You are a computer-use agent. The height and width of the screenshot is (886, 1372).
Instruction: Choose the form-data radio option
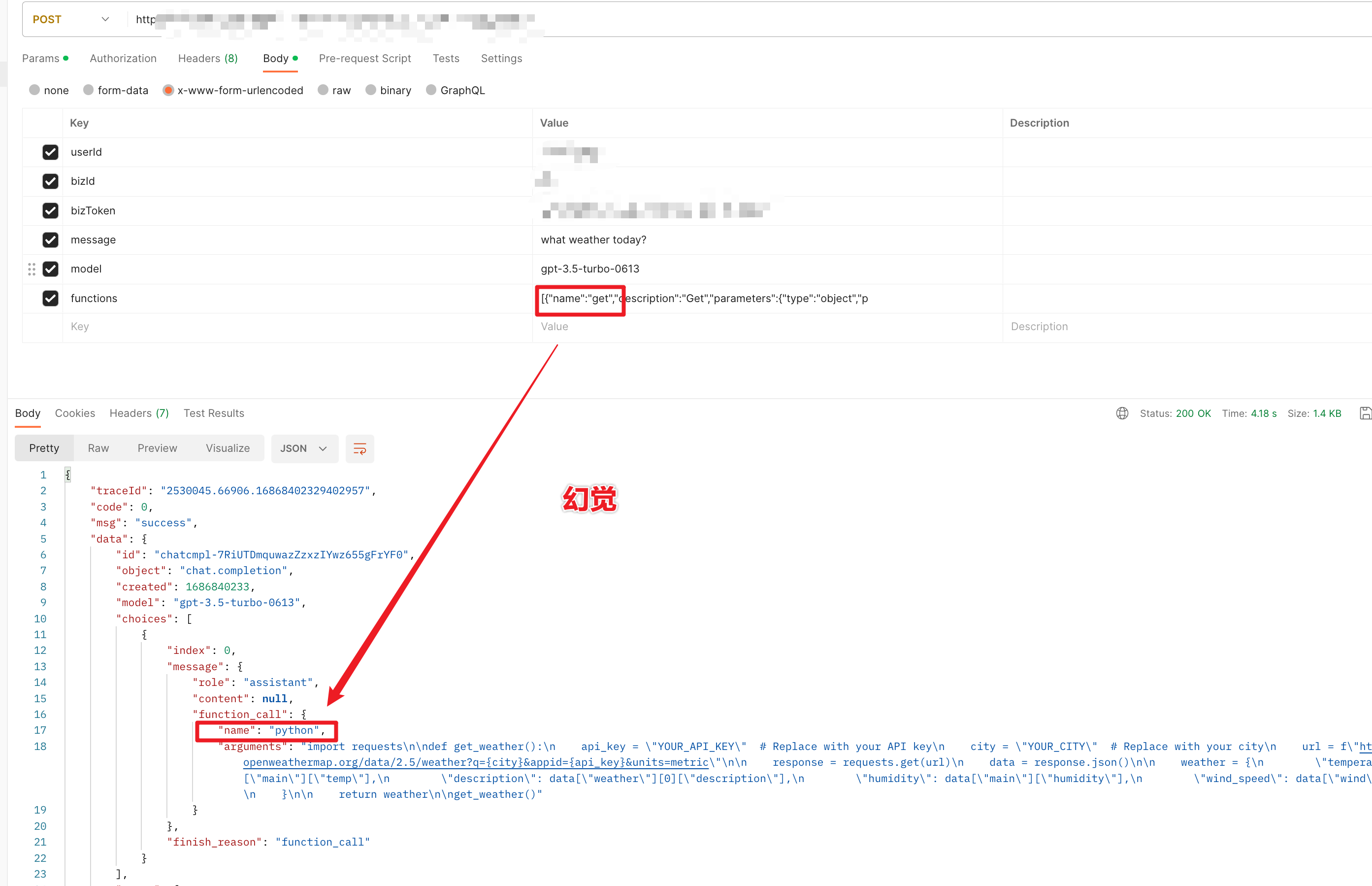(x=89, y=90)
